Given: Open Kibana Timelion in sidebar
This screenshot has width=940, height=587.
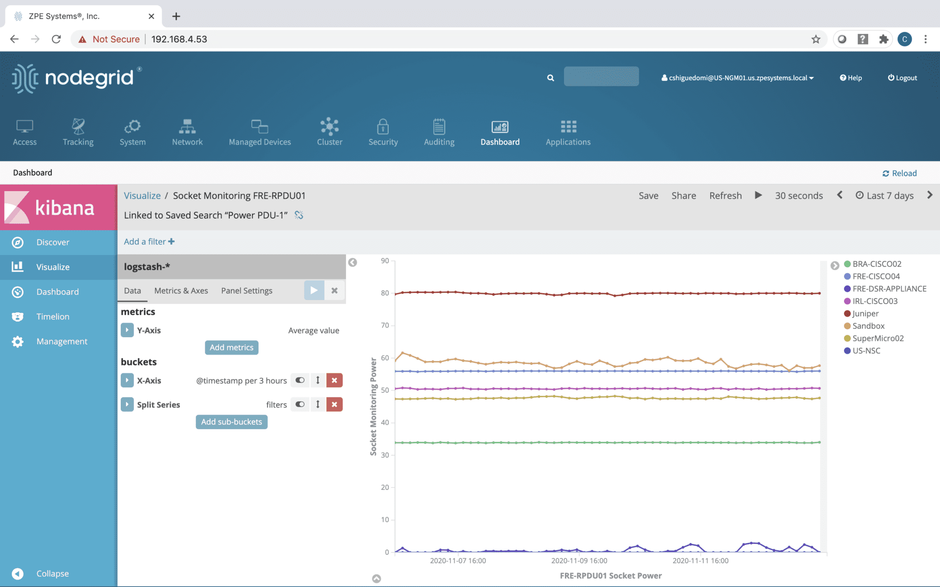Looking at the screenshot, I should (x=53, y=317).
